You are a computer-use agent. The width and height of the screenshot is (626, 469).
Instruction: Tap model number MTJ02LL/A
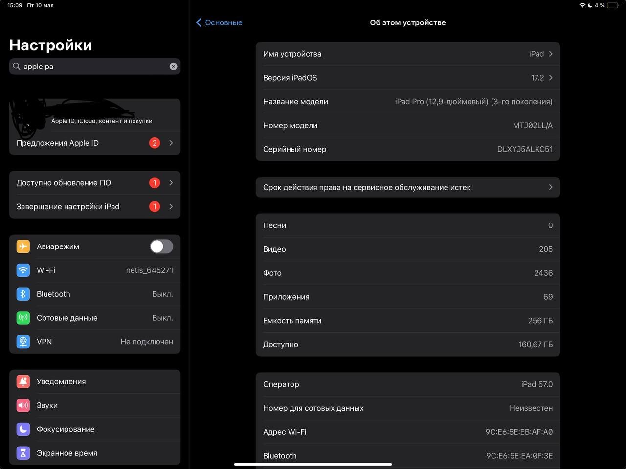coord(533,125)
